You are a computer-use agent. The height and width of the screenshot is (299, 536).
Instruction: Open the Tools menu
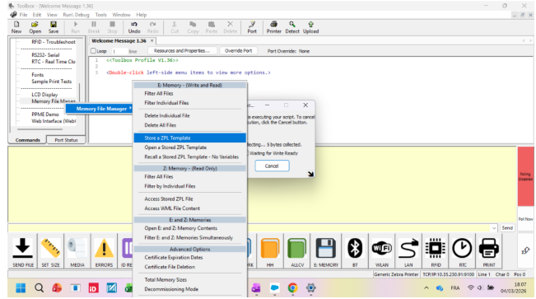[100, 15]
